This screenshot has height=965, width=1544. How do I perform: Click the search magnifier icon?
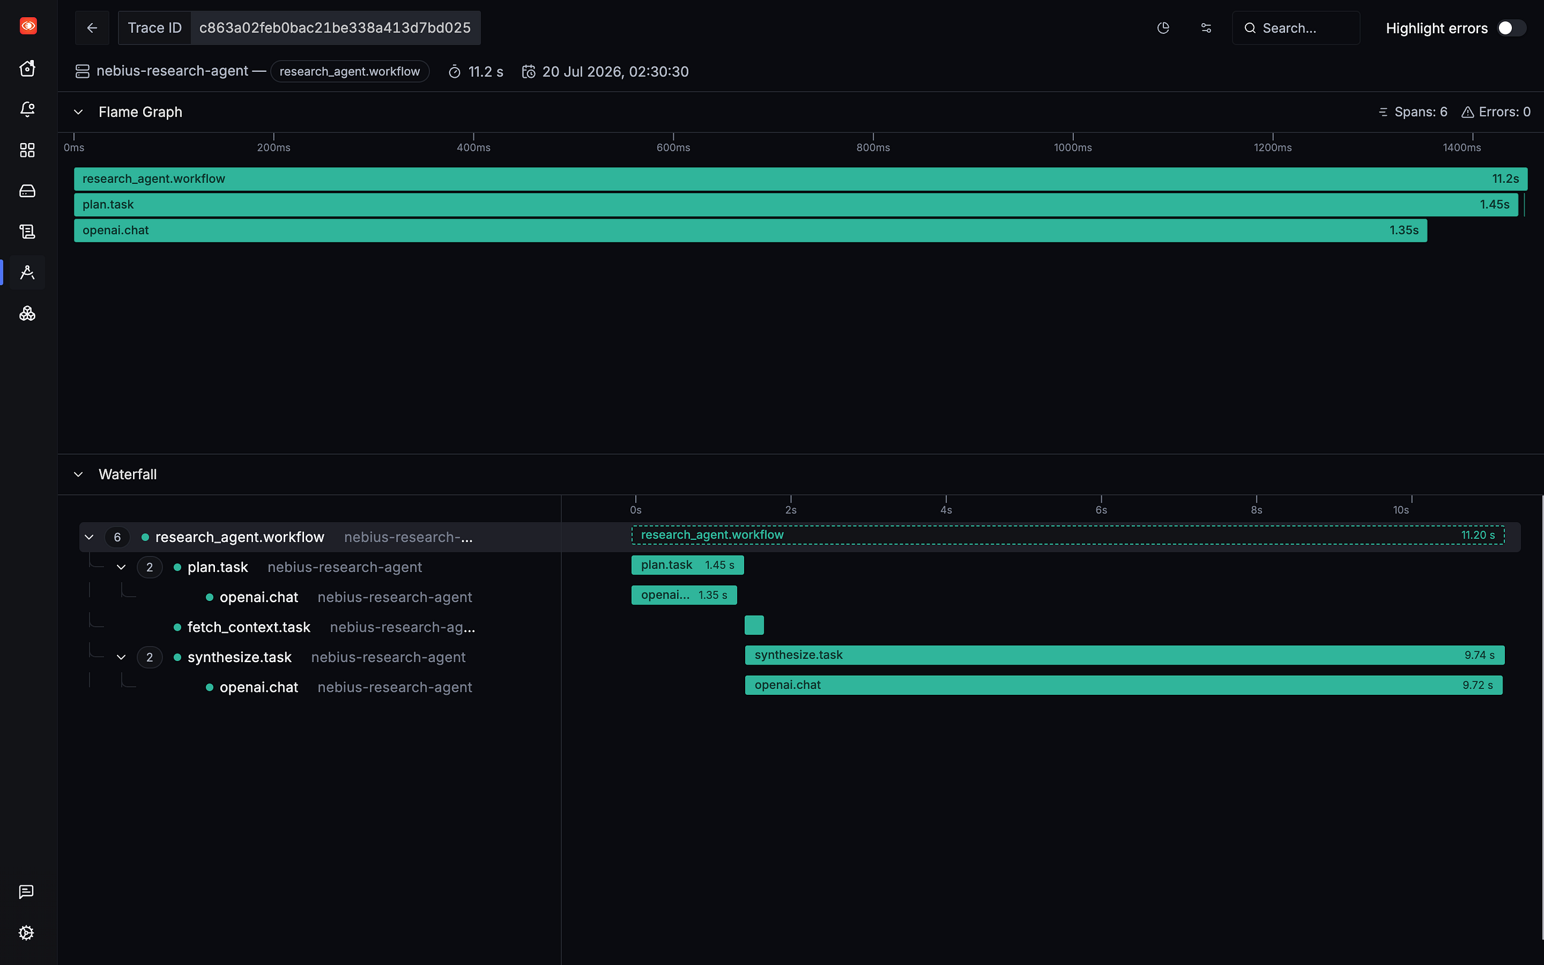(1250, 28)
